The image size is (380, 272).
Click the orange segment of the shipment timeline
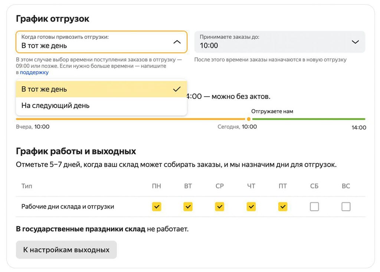[x=130, y=119]
